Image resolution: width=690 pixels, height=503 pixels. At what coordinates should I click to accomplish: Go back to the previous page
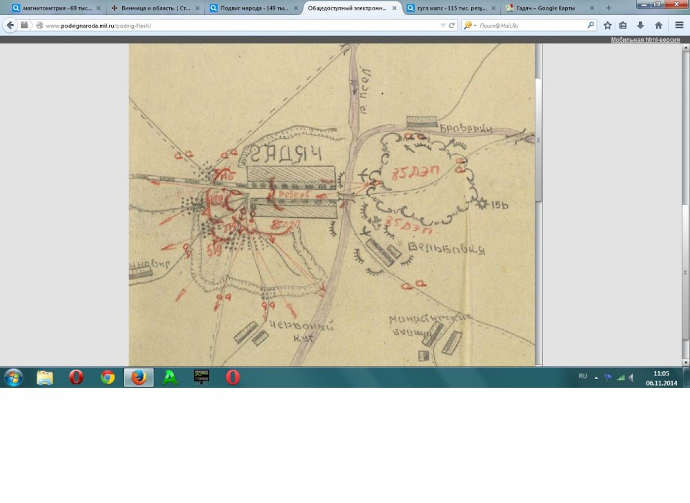click(10, 26)
